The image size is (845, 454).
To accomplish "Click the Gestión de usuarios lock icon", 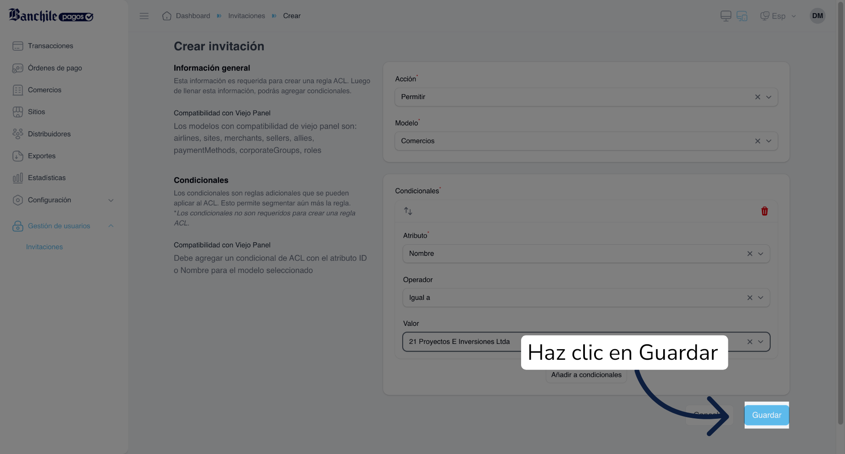I will [x=18, y=226].
